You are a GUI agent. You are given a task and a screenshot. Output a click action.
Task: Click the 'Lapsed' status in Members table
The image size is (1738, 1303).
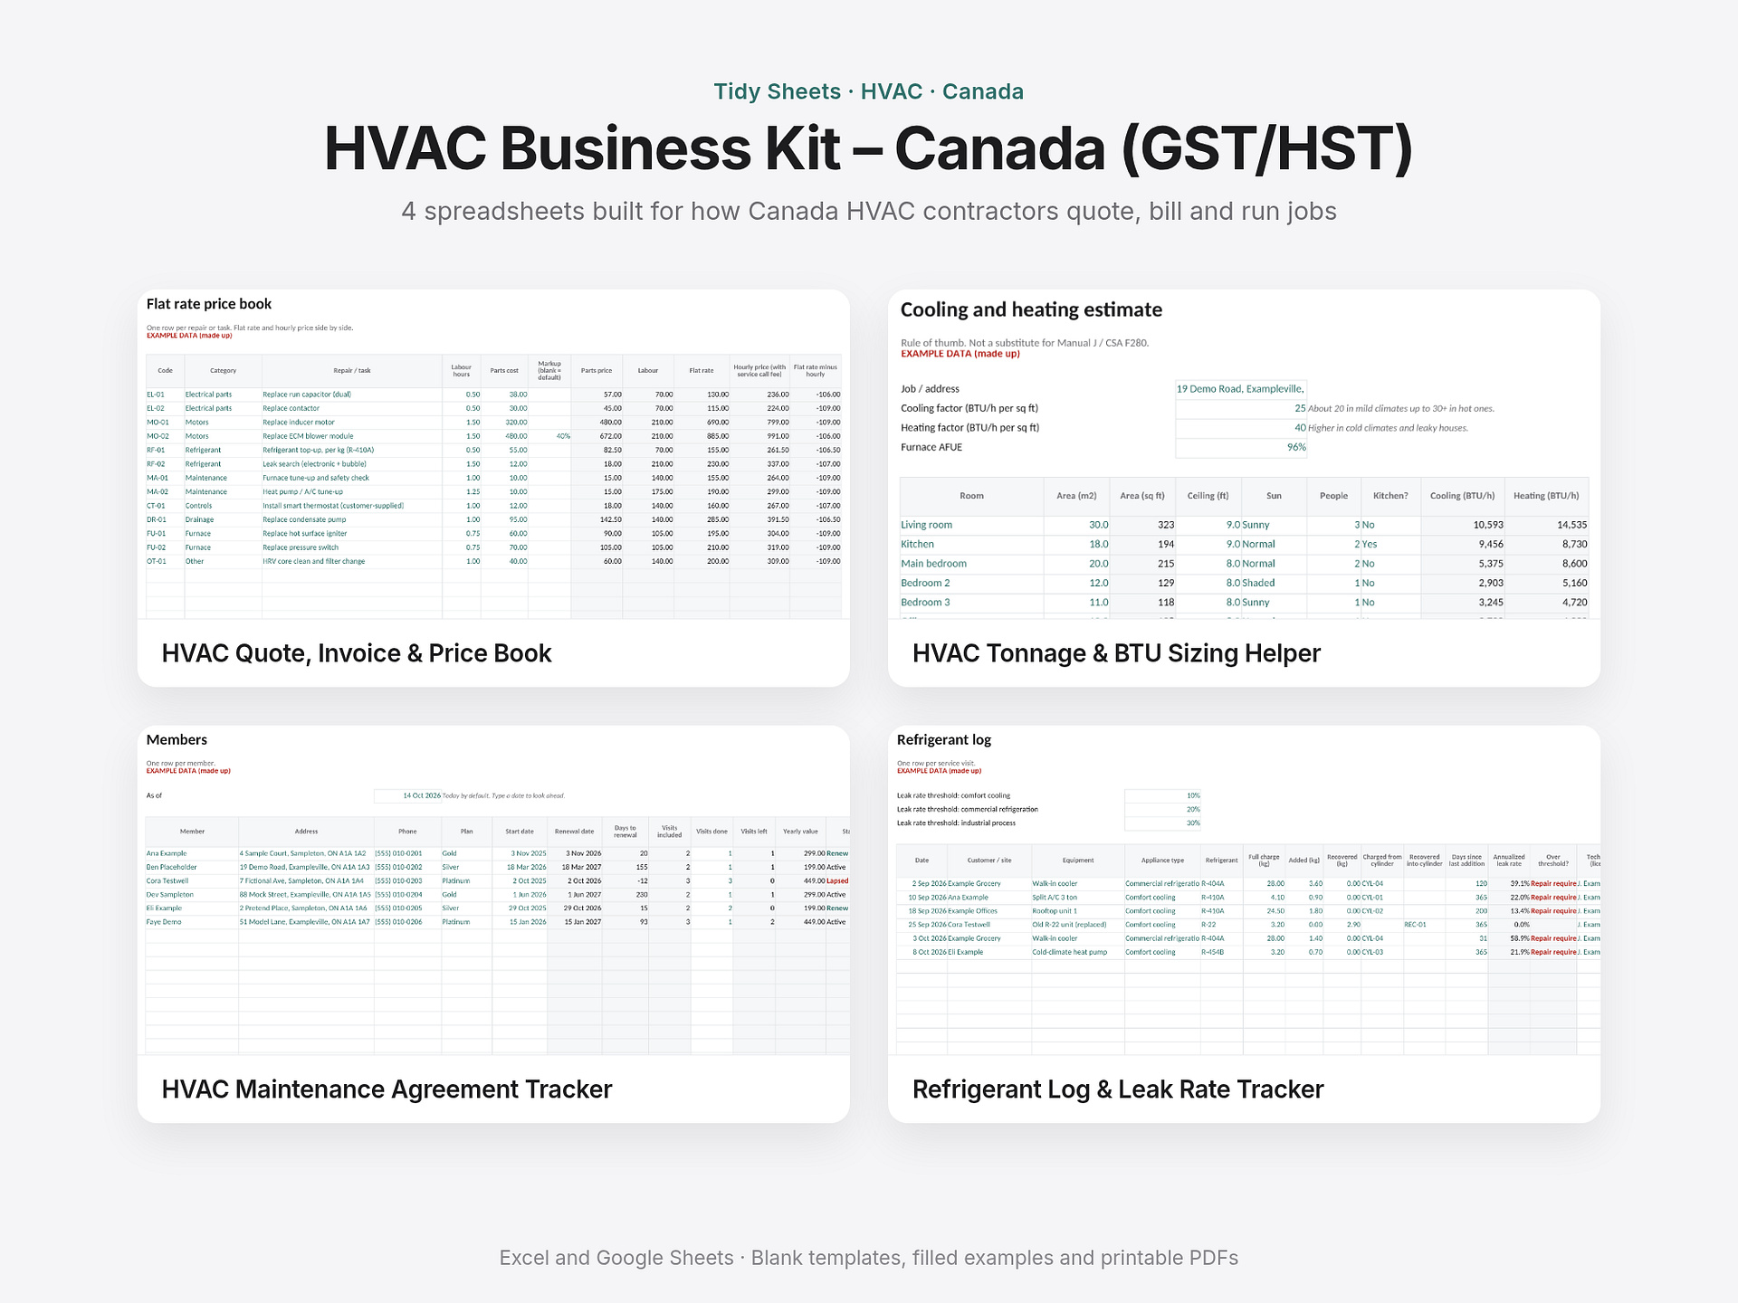tap(837, 880)
